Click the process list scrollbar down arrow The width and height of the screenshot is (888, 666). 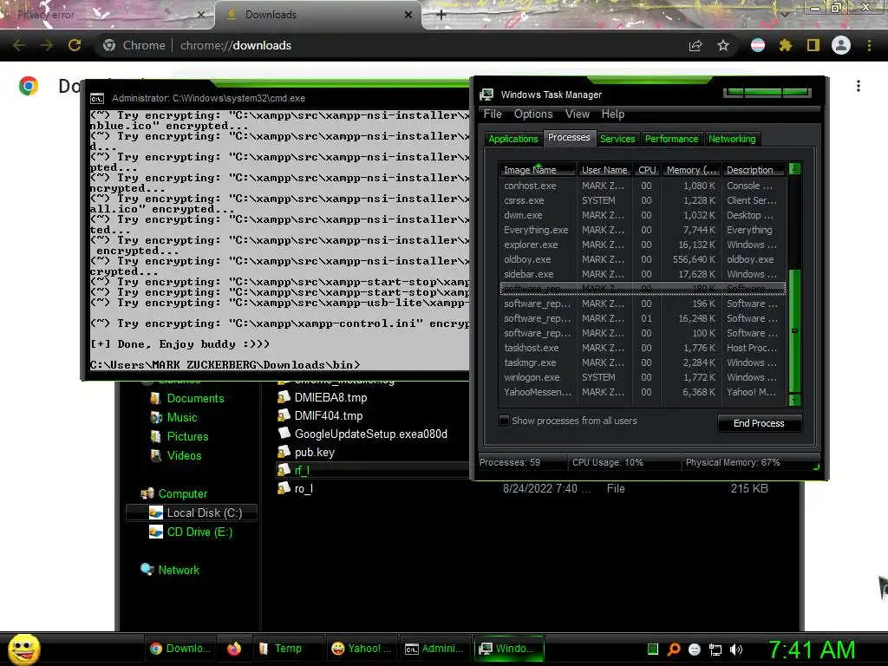pyautogui.click(x=794, y=400)
